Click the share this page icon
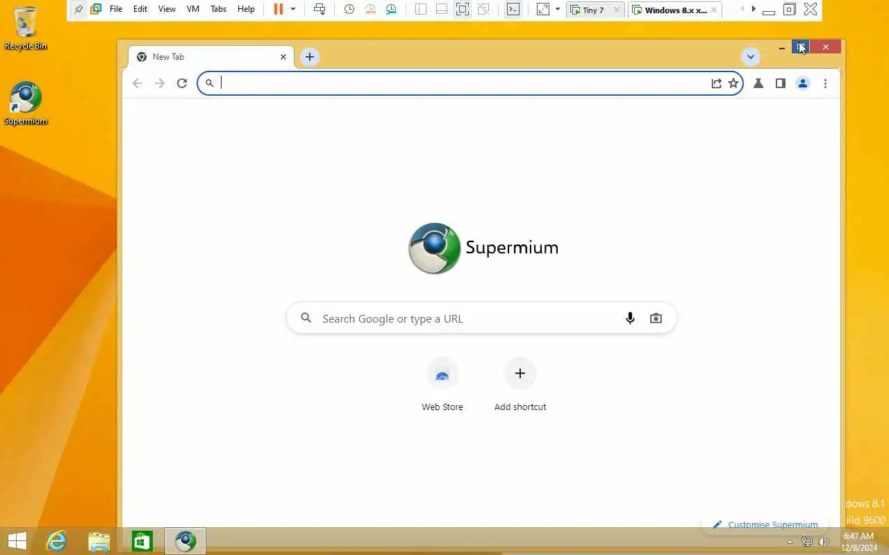 pyautogui.click(x=716, y=83)
